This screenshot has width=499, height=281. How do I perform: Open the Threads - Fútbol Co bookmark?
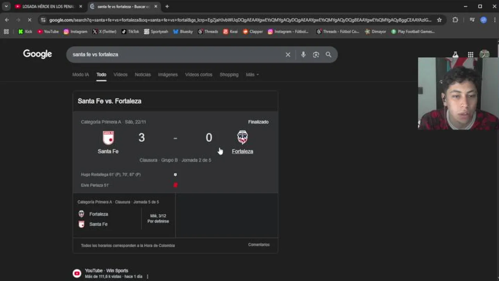(x=338, y=32)
